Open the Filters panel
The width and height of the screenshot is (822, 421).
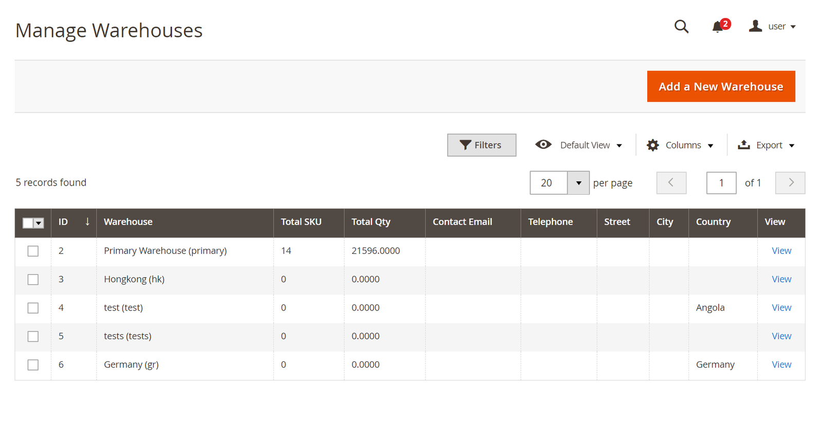pos(481,145)
